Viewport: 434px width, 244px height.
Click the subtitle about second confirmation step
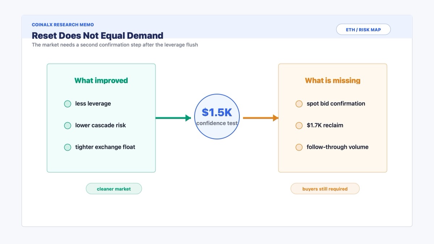point(115,45)
